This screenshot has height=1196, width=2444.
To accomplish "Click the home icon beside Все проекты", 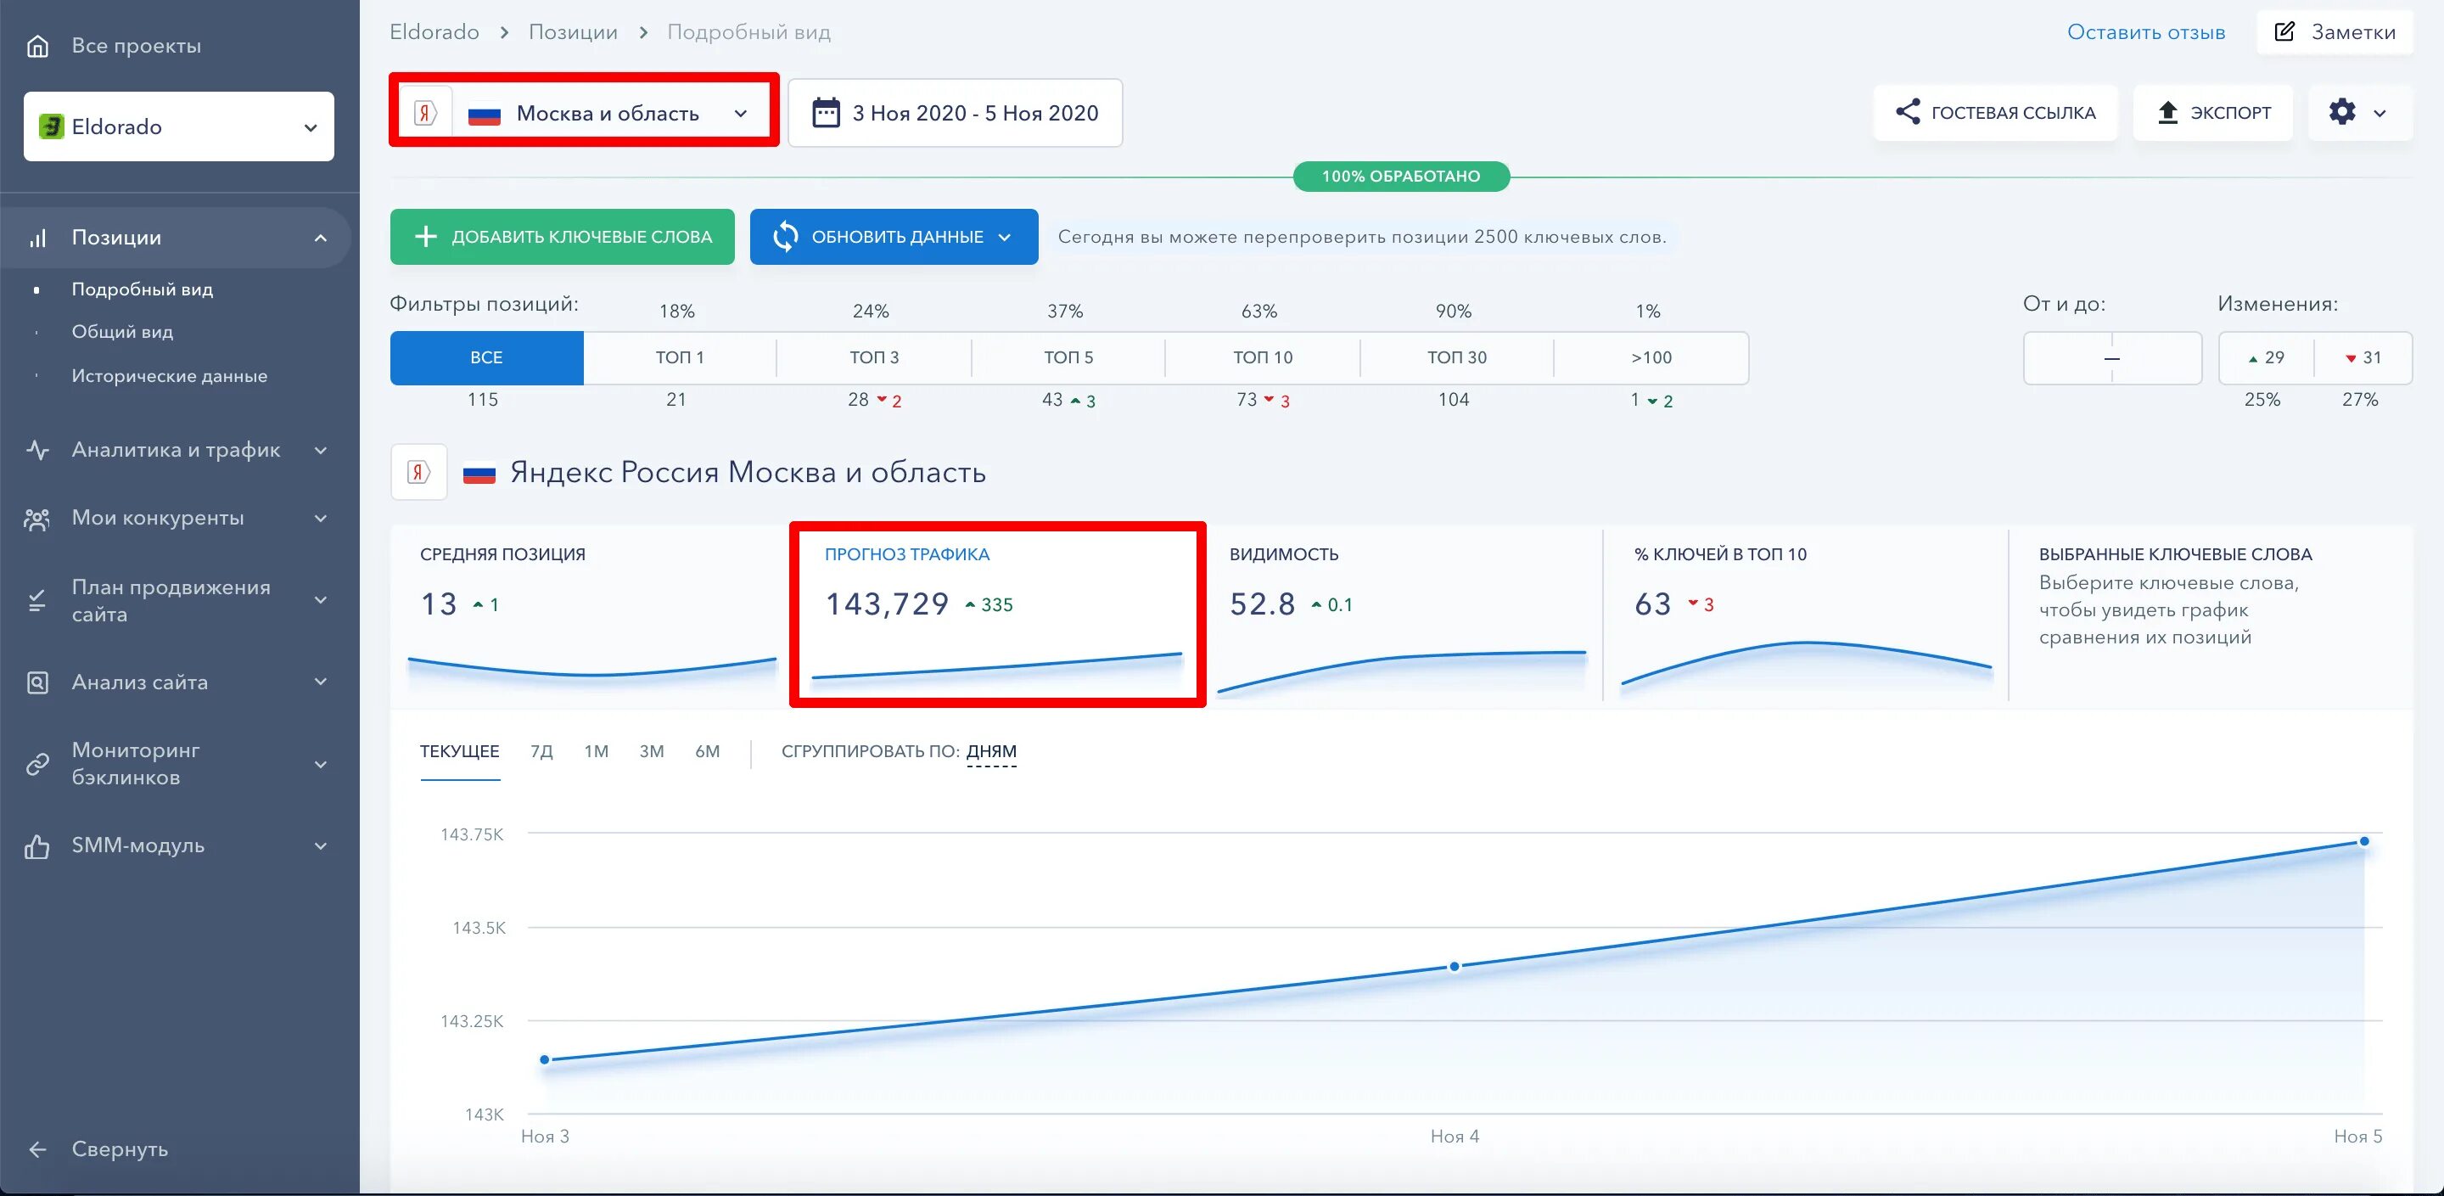I will tap(37, 46).
